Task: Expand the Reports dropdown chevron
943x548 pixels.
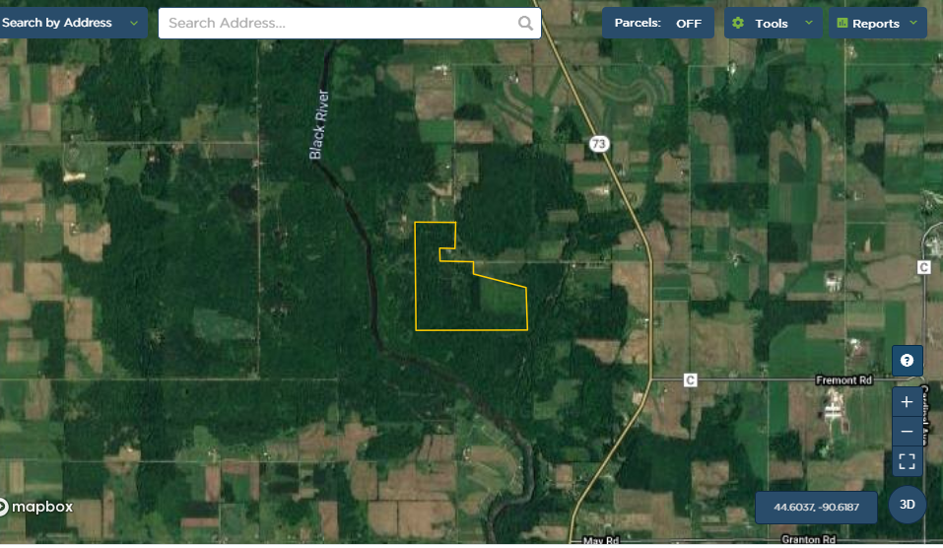Action: tap(913, 23)
